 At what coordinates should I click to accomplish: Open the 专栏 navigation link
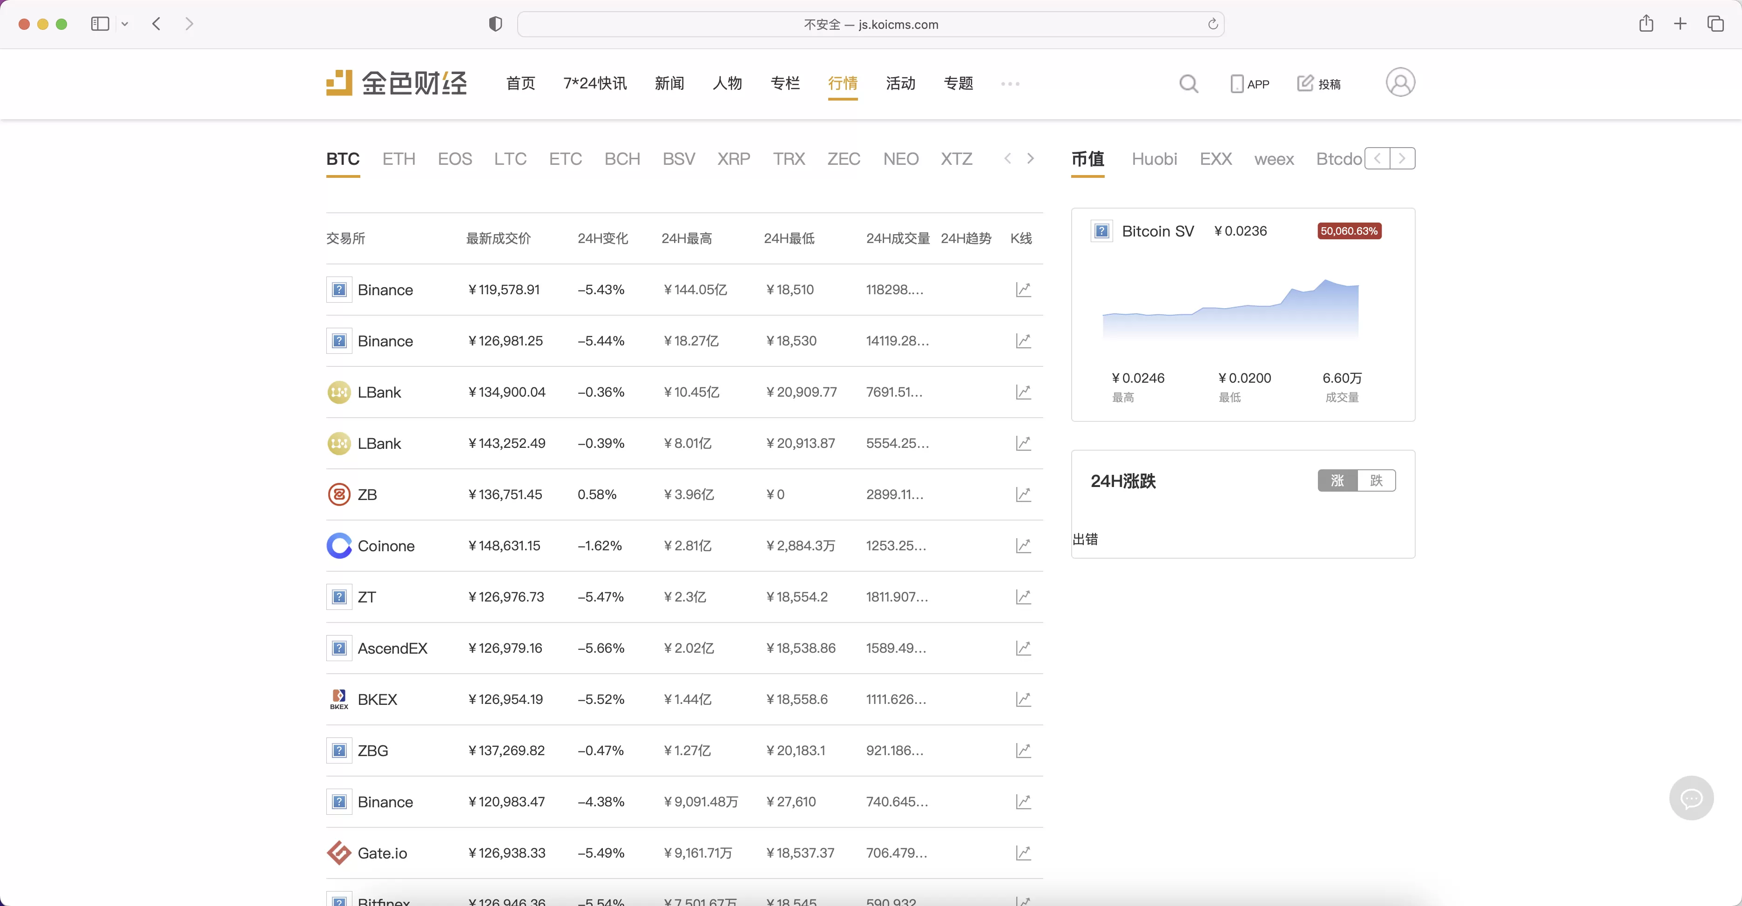[785, 83]
